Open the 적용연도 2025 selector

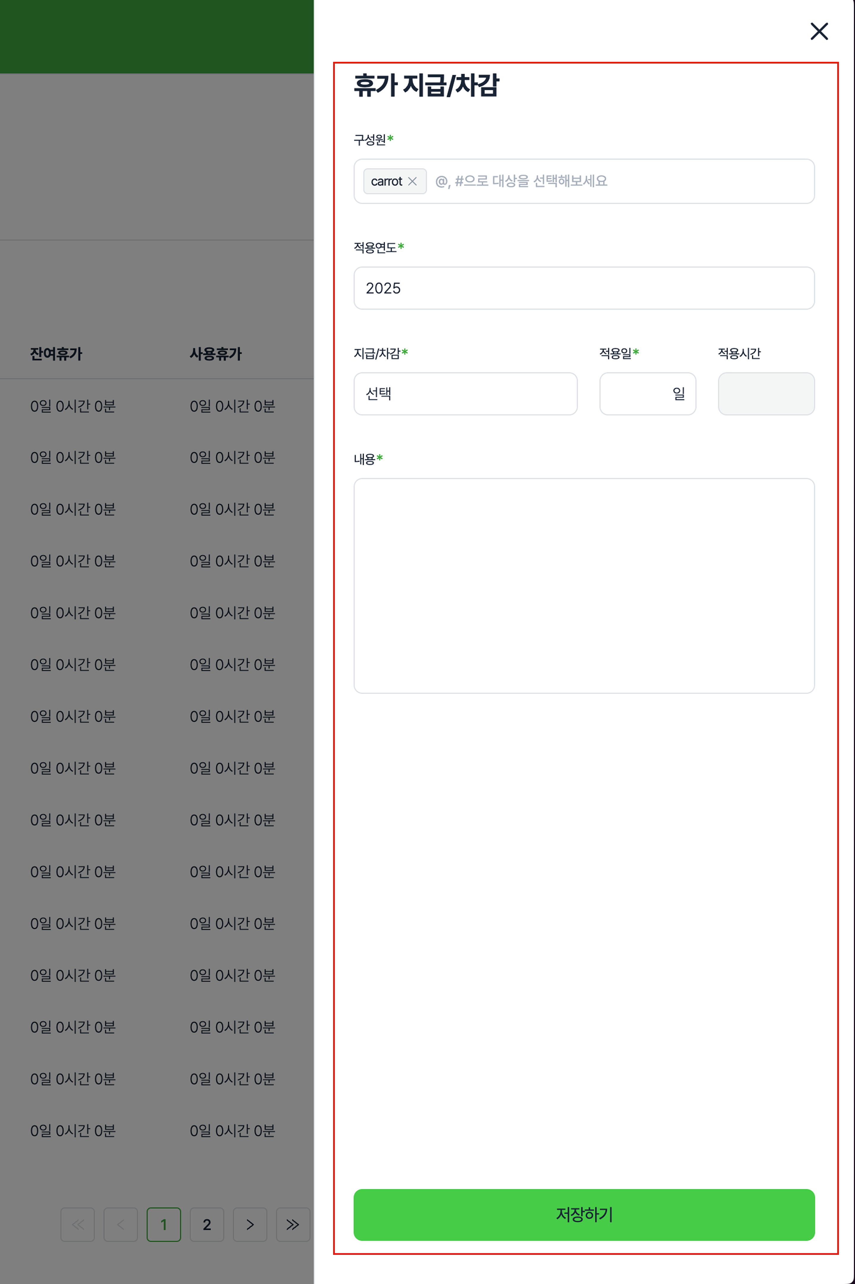(583, 288)
